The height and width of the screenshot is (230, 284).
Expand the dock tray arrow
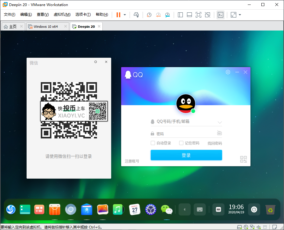pyautogui.click(x=185, y=209)
